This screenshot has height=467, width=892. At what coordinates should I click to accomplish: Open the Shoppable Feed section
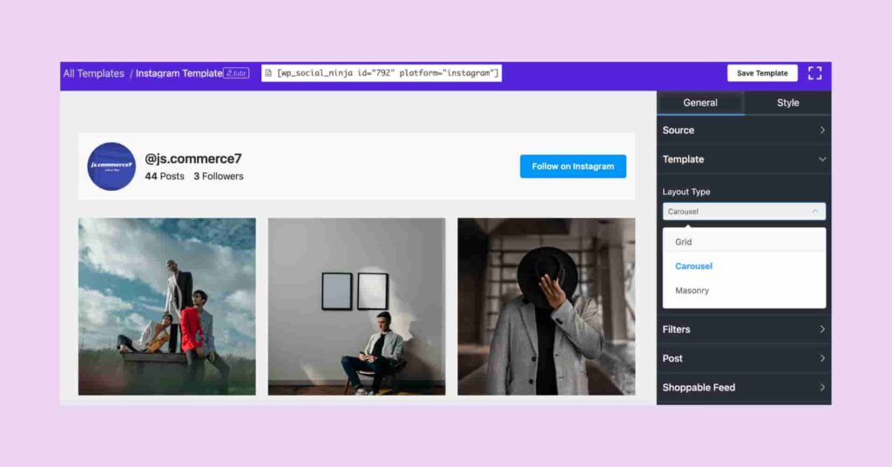[x=744, y=388]
